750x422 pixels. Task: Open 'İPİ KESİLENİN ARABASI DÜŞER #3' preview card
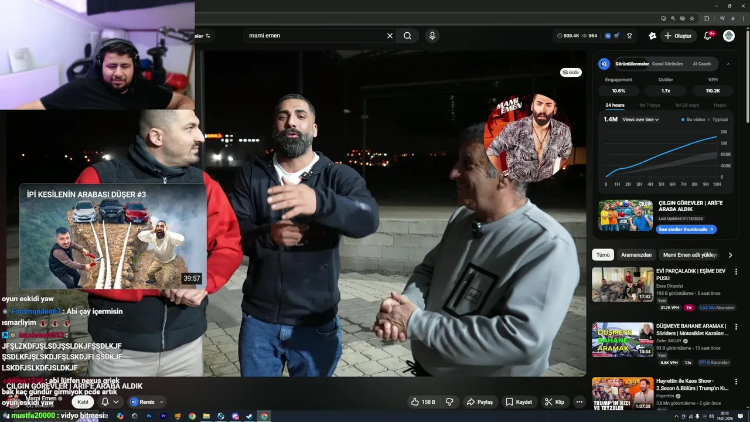pyautogui.click(x=112, y=237)
